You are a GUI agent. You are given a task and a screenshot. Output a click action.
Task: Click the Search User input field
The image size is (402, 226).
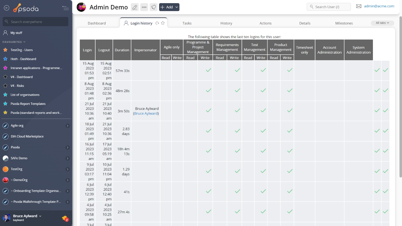pyautogui.click(x=329, y=7)
